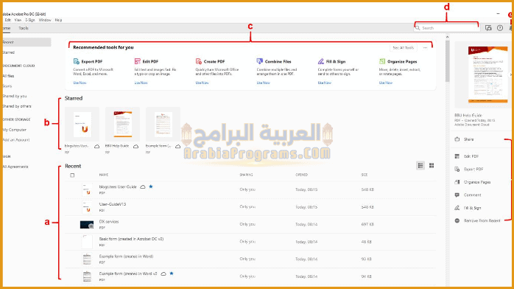This screenshot has height=289, width=514.
Task: Open the blogs.tees starred thumbnail
Action: (82, 124)
